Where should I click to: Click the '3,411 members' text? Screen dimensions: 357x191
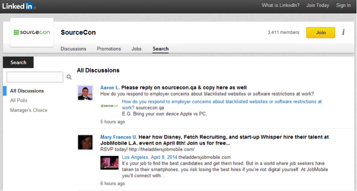pos(283,32)
